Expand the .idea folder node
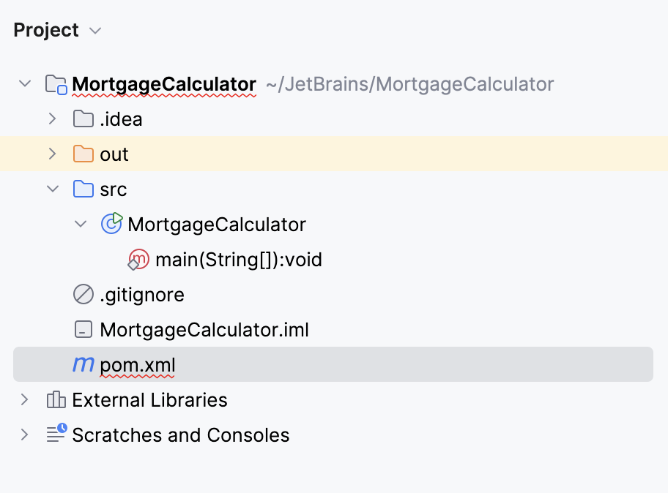 52,118
